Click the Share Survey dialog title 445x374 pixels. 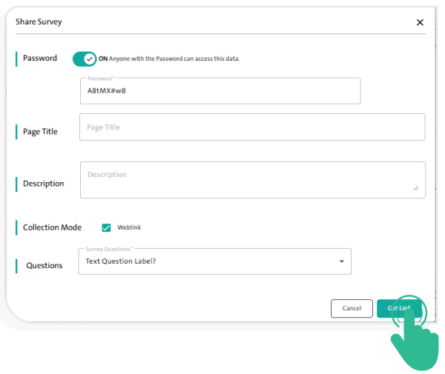[39, 22]
